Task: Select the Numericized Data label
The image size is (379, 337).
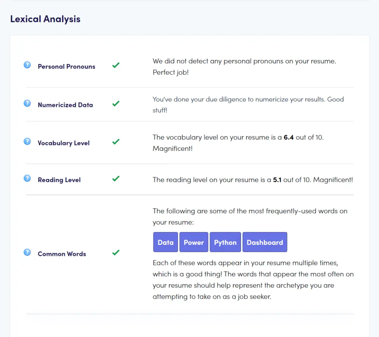Action: [x=65, y=105]
